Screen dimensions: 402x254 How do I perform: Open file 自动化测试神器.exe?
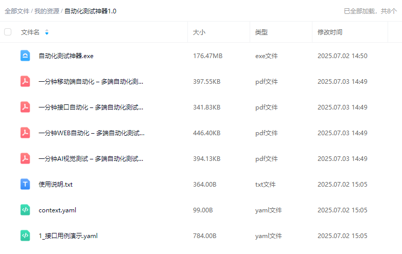(x=66, y=56)
